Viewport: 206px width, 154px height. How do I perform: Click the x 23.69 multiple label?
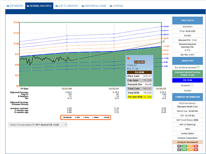pyautogui.click(x=165, y=26)
